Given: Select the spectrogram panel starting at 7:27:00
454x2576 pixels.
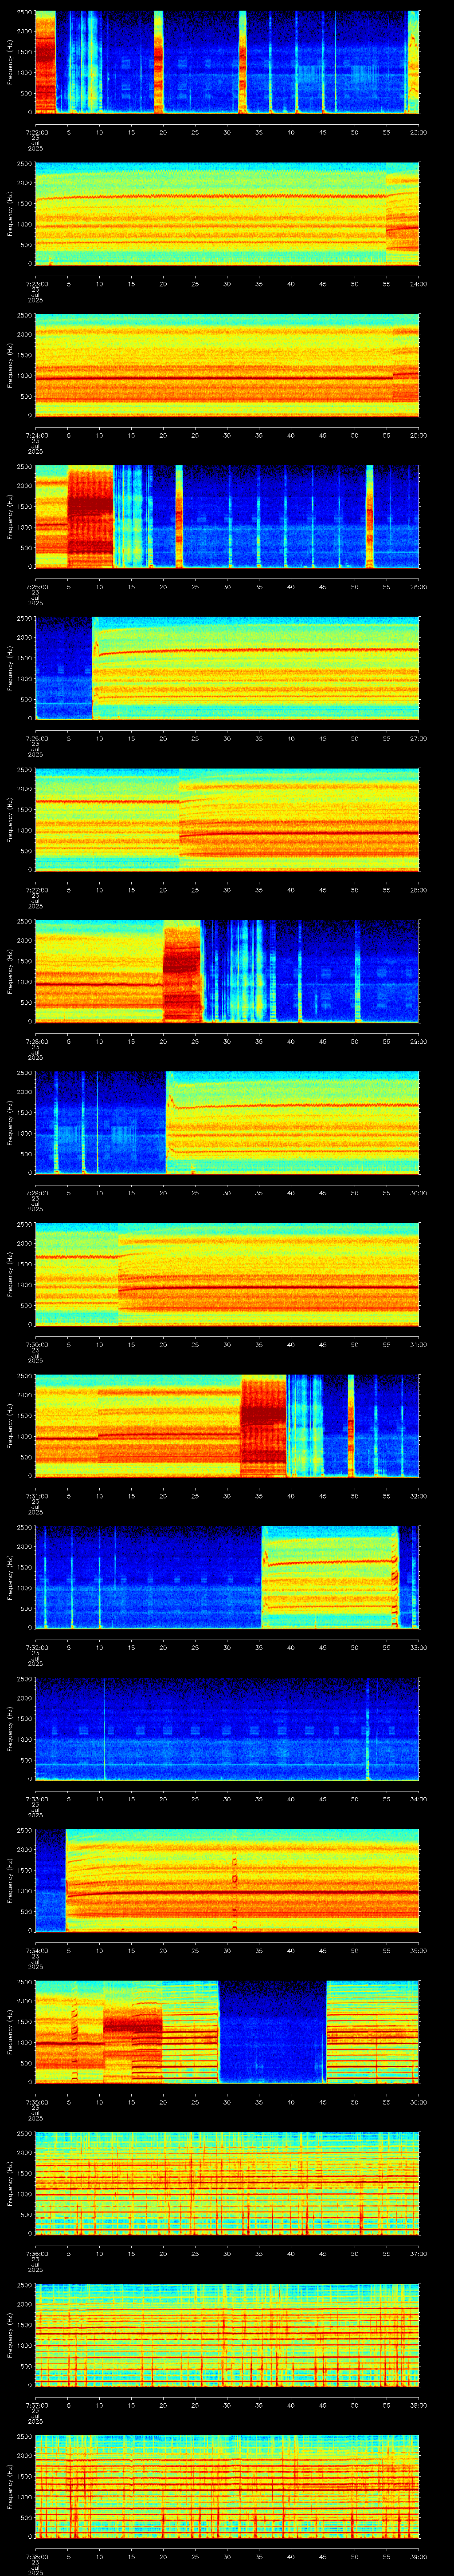Looking at the screenshot, I should (227, 820).
